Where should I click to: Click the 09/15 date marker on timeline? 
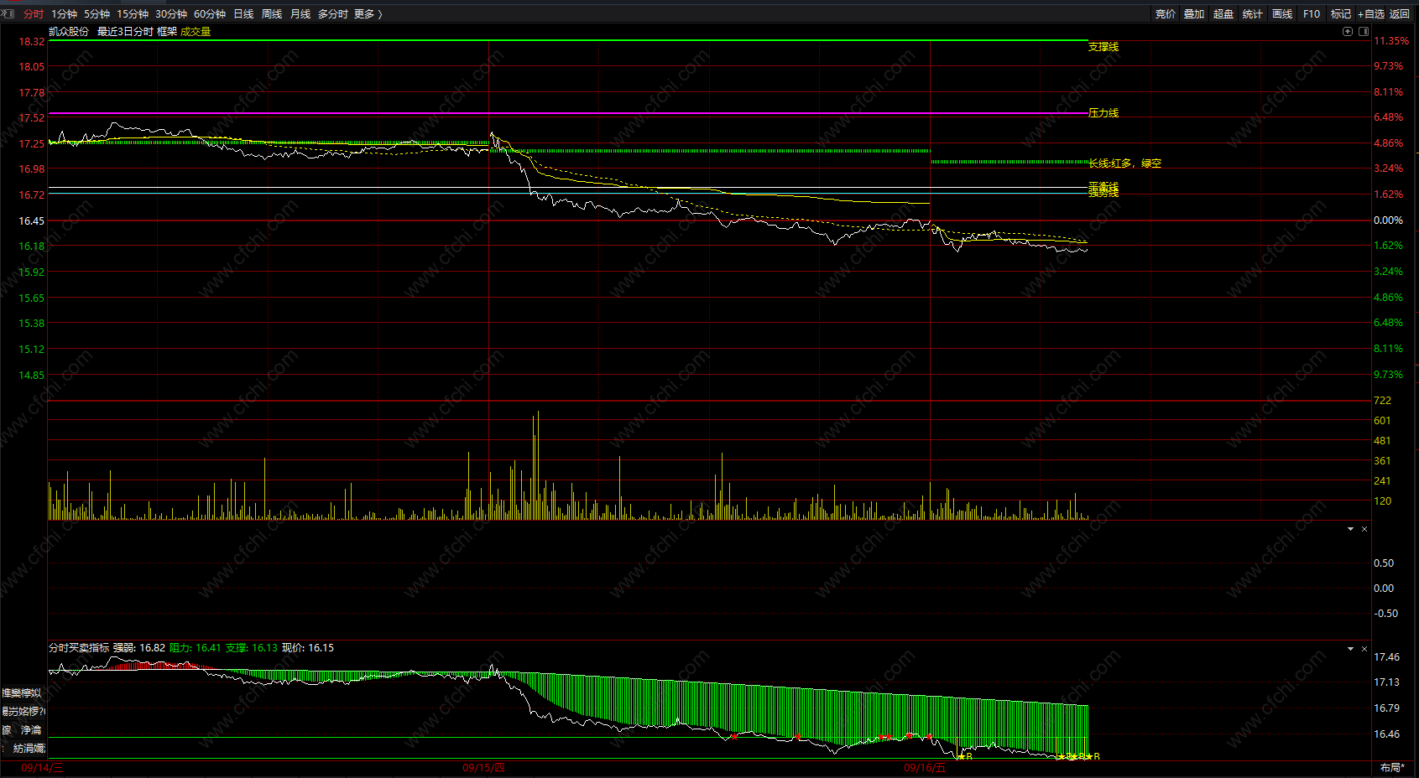click(483, 768)
